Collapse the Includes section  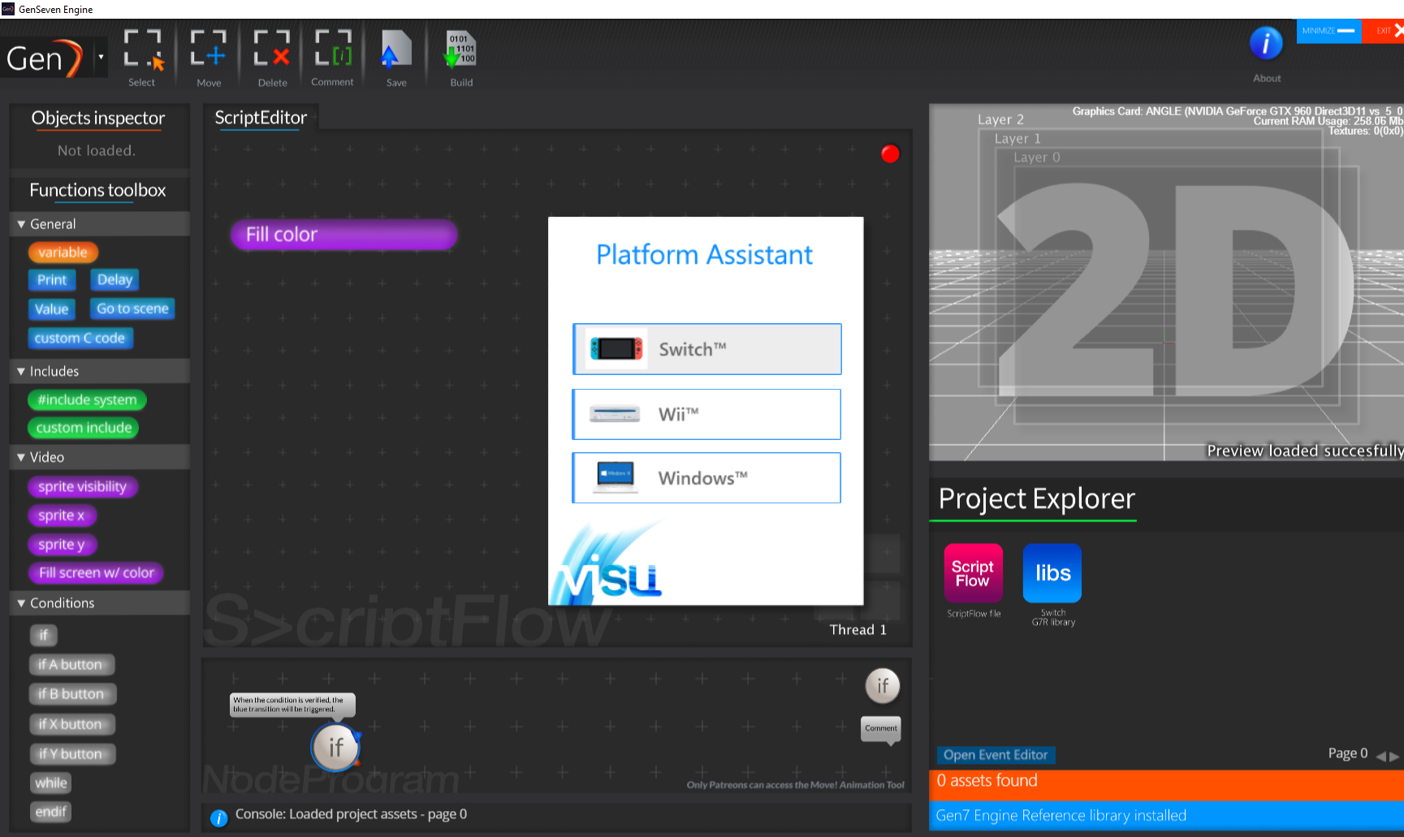21,372
